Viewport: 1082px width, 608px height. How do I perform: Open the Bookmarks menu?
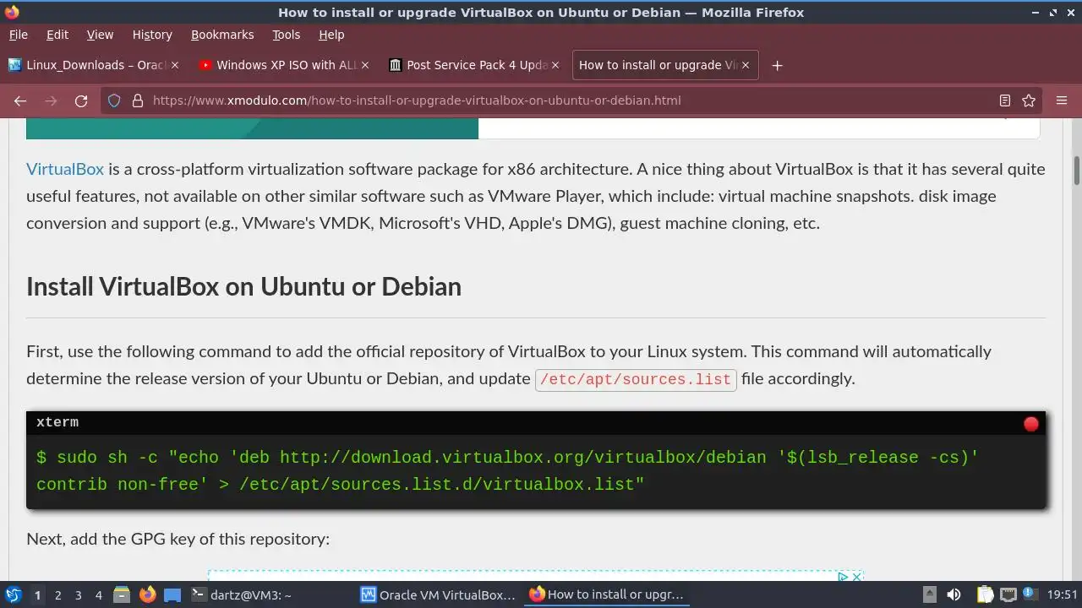[x=222, y=35]
